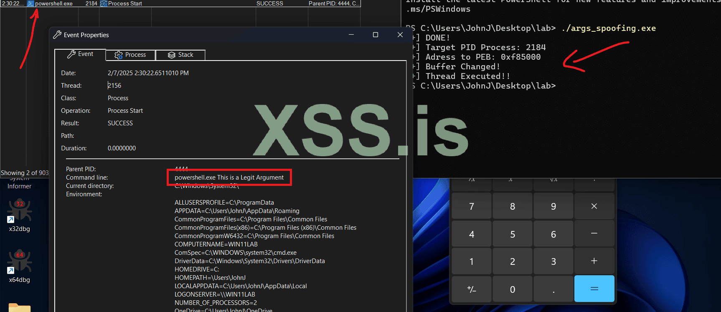This screenshot has height=312, width=721.
Task: Maximize the Event Properties window
Action: pyautogui.click(x=376, y=35)
